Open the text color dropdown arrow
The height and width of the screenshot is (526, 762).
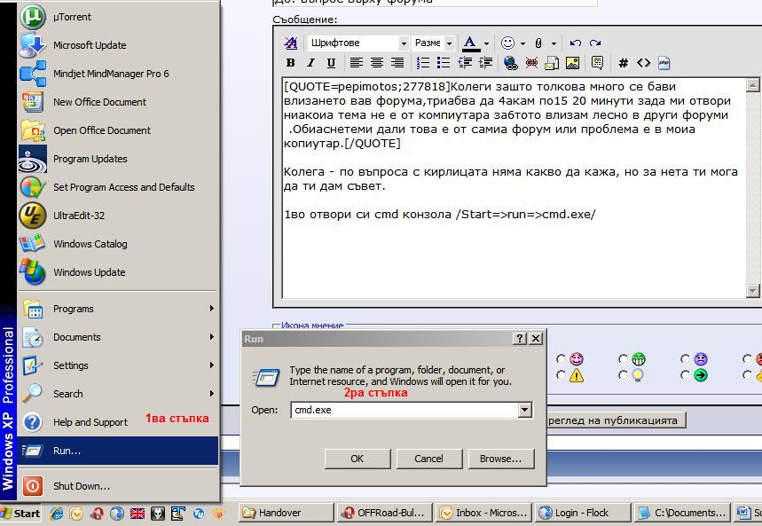486,43
